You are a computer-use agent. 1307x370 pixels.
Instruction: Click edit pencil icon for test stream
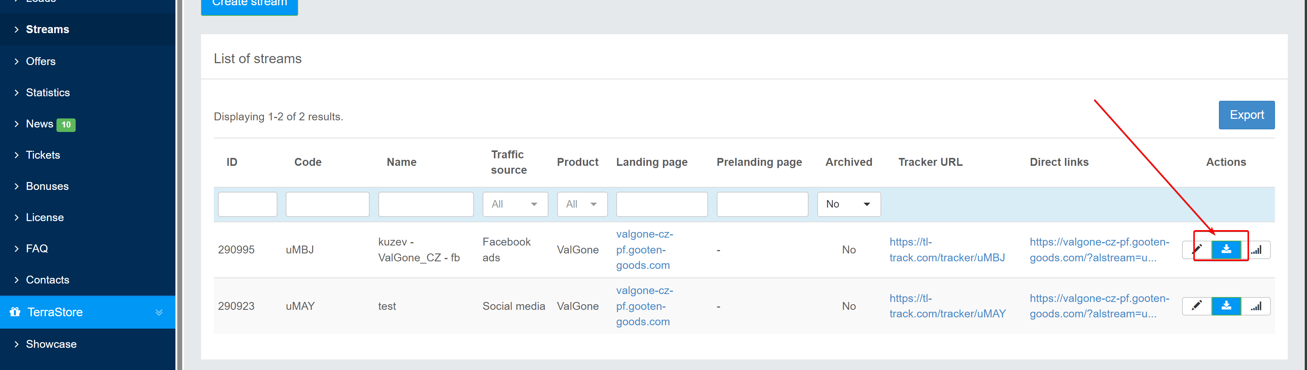[1197, 306]
